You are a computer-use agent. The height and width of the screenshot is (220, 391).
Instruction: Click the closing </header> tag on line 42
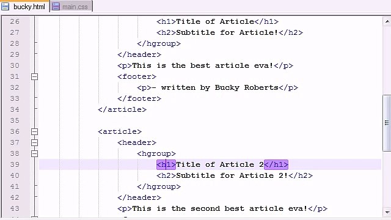[139, 197]
